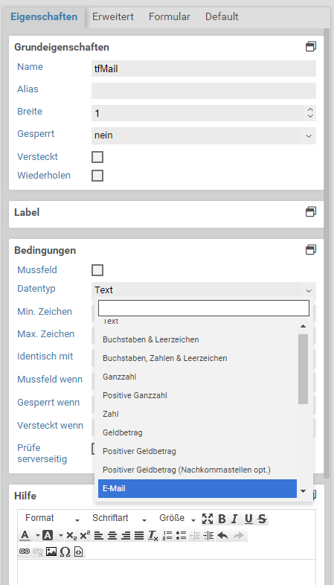Choose Positive Ganzzahl data type option

197,395
